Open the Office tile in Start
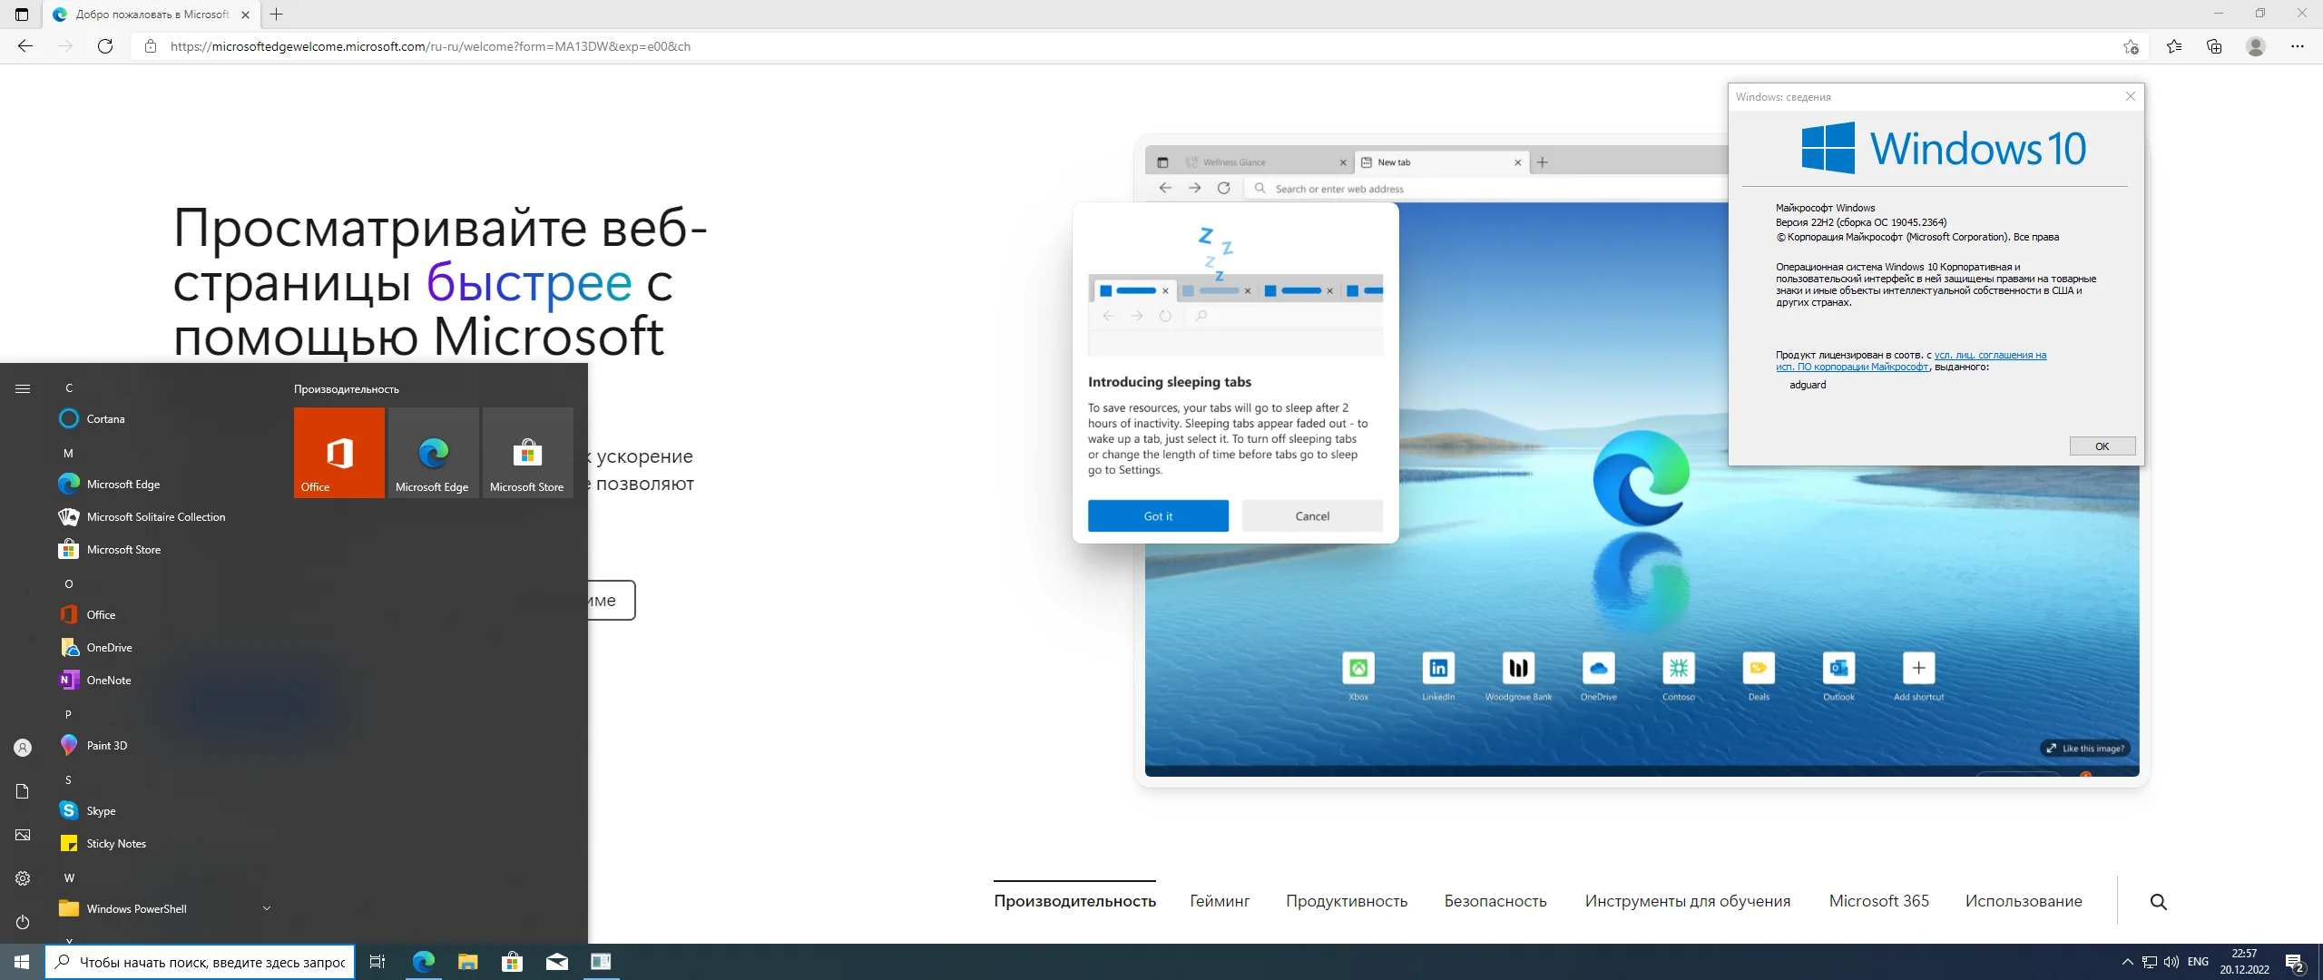 [339, 452]
